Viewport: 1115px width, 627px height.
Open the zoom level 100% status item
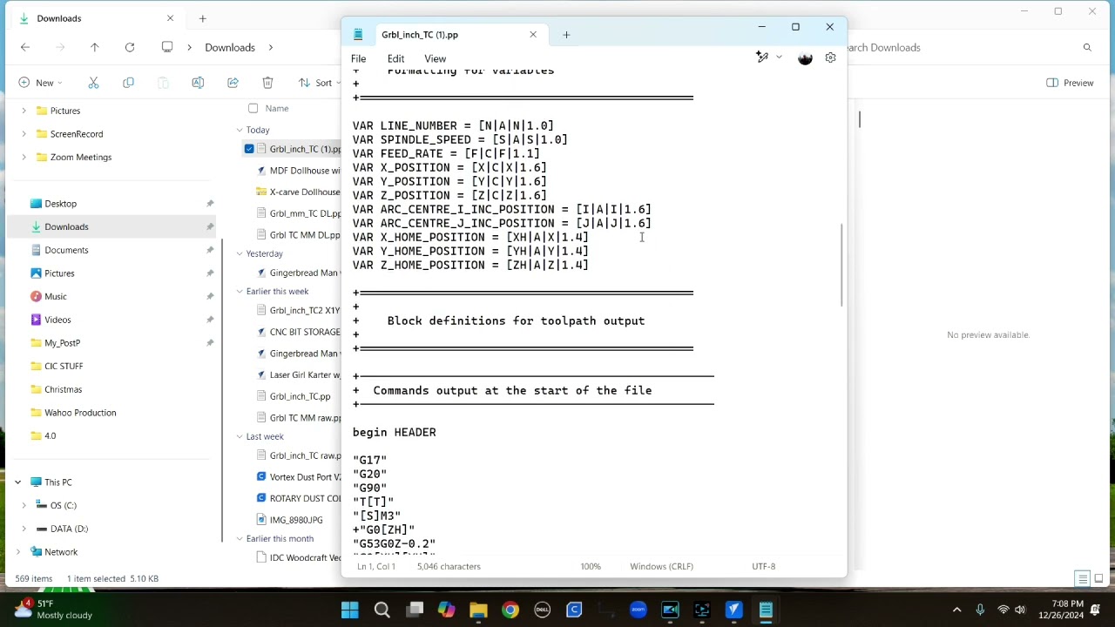[x=591, y=566]
